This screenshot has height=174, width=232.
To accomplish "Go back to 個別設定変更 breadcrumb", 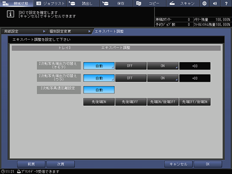I will click(x=70, y=31).
